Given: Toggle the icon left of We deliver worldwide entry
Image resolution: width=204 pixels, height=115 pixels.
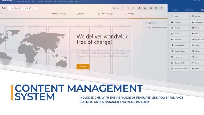Looking at the screenshot, I should point(147,27).
